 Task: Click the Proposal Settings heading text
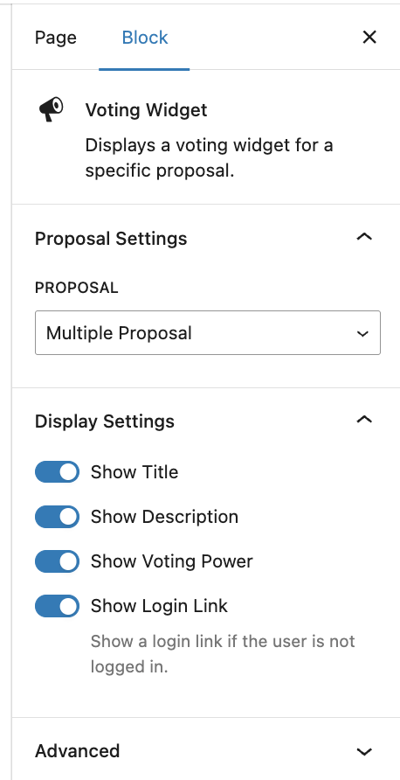[x=111, y=239]
